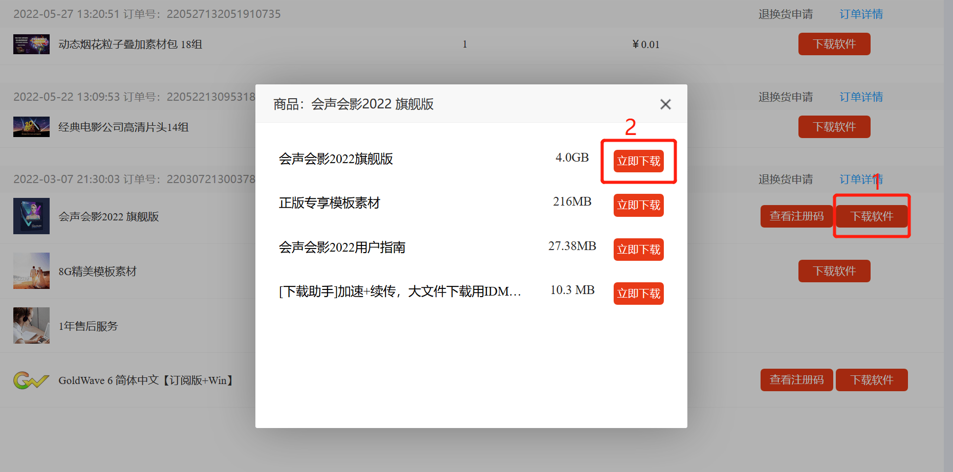Click 下载软件 for GoldWave 6

click(872, 380)
